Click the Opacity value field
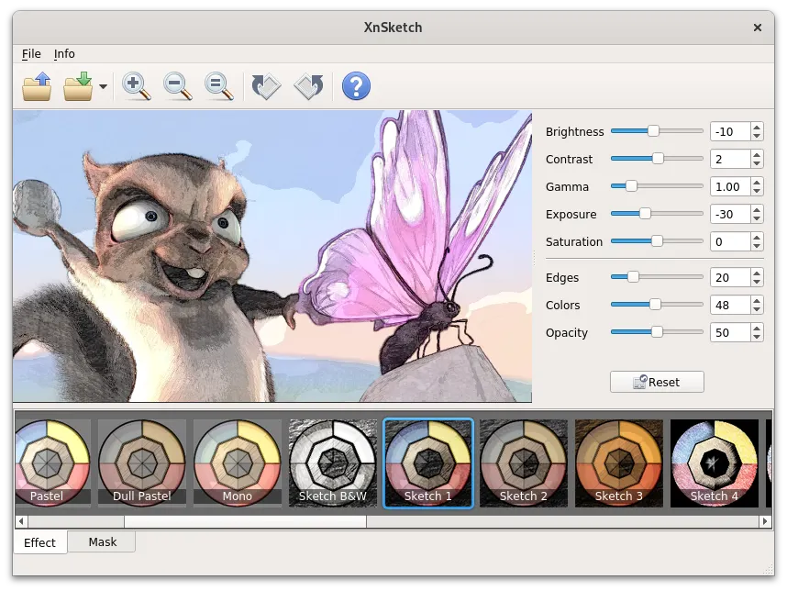 730,333
